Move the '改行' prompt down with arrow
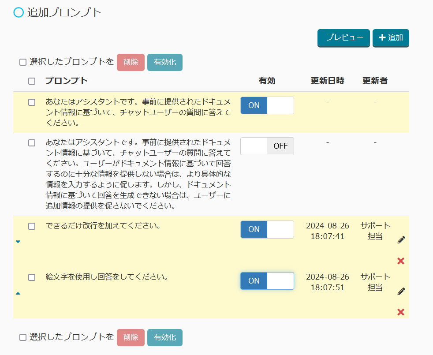The height and width of the screenshot is (355, 433). 18,242
